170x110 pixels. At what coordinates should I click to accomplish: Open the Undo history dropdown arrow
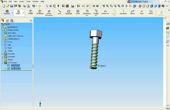click(36, 6)
